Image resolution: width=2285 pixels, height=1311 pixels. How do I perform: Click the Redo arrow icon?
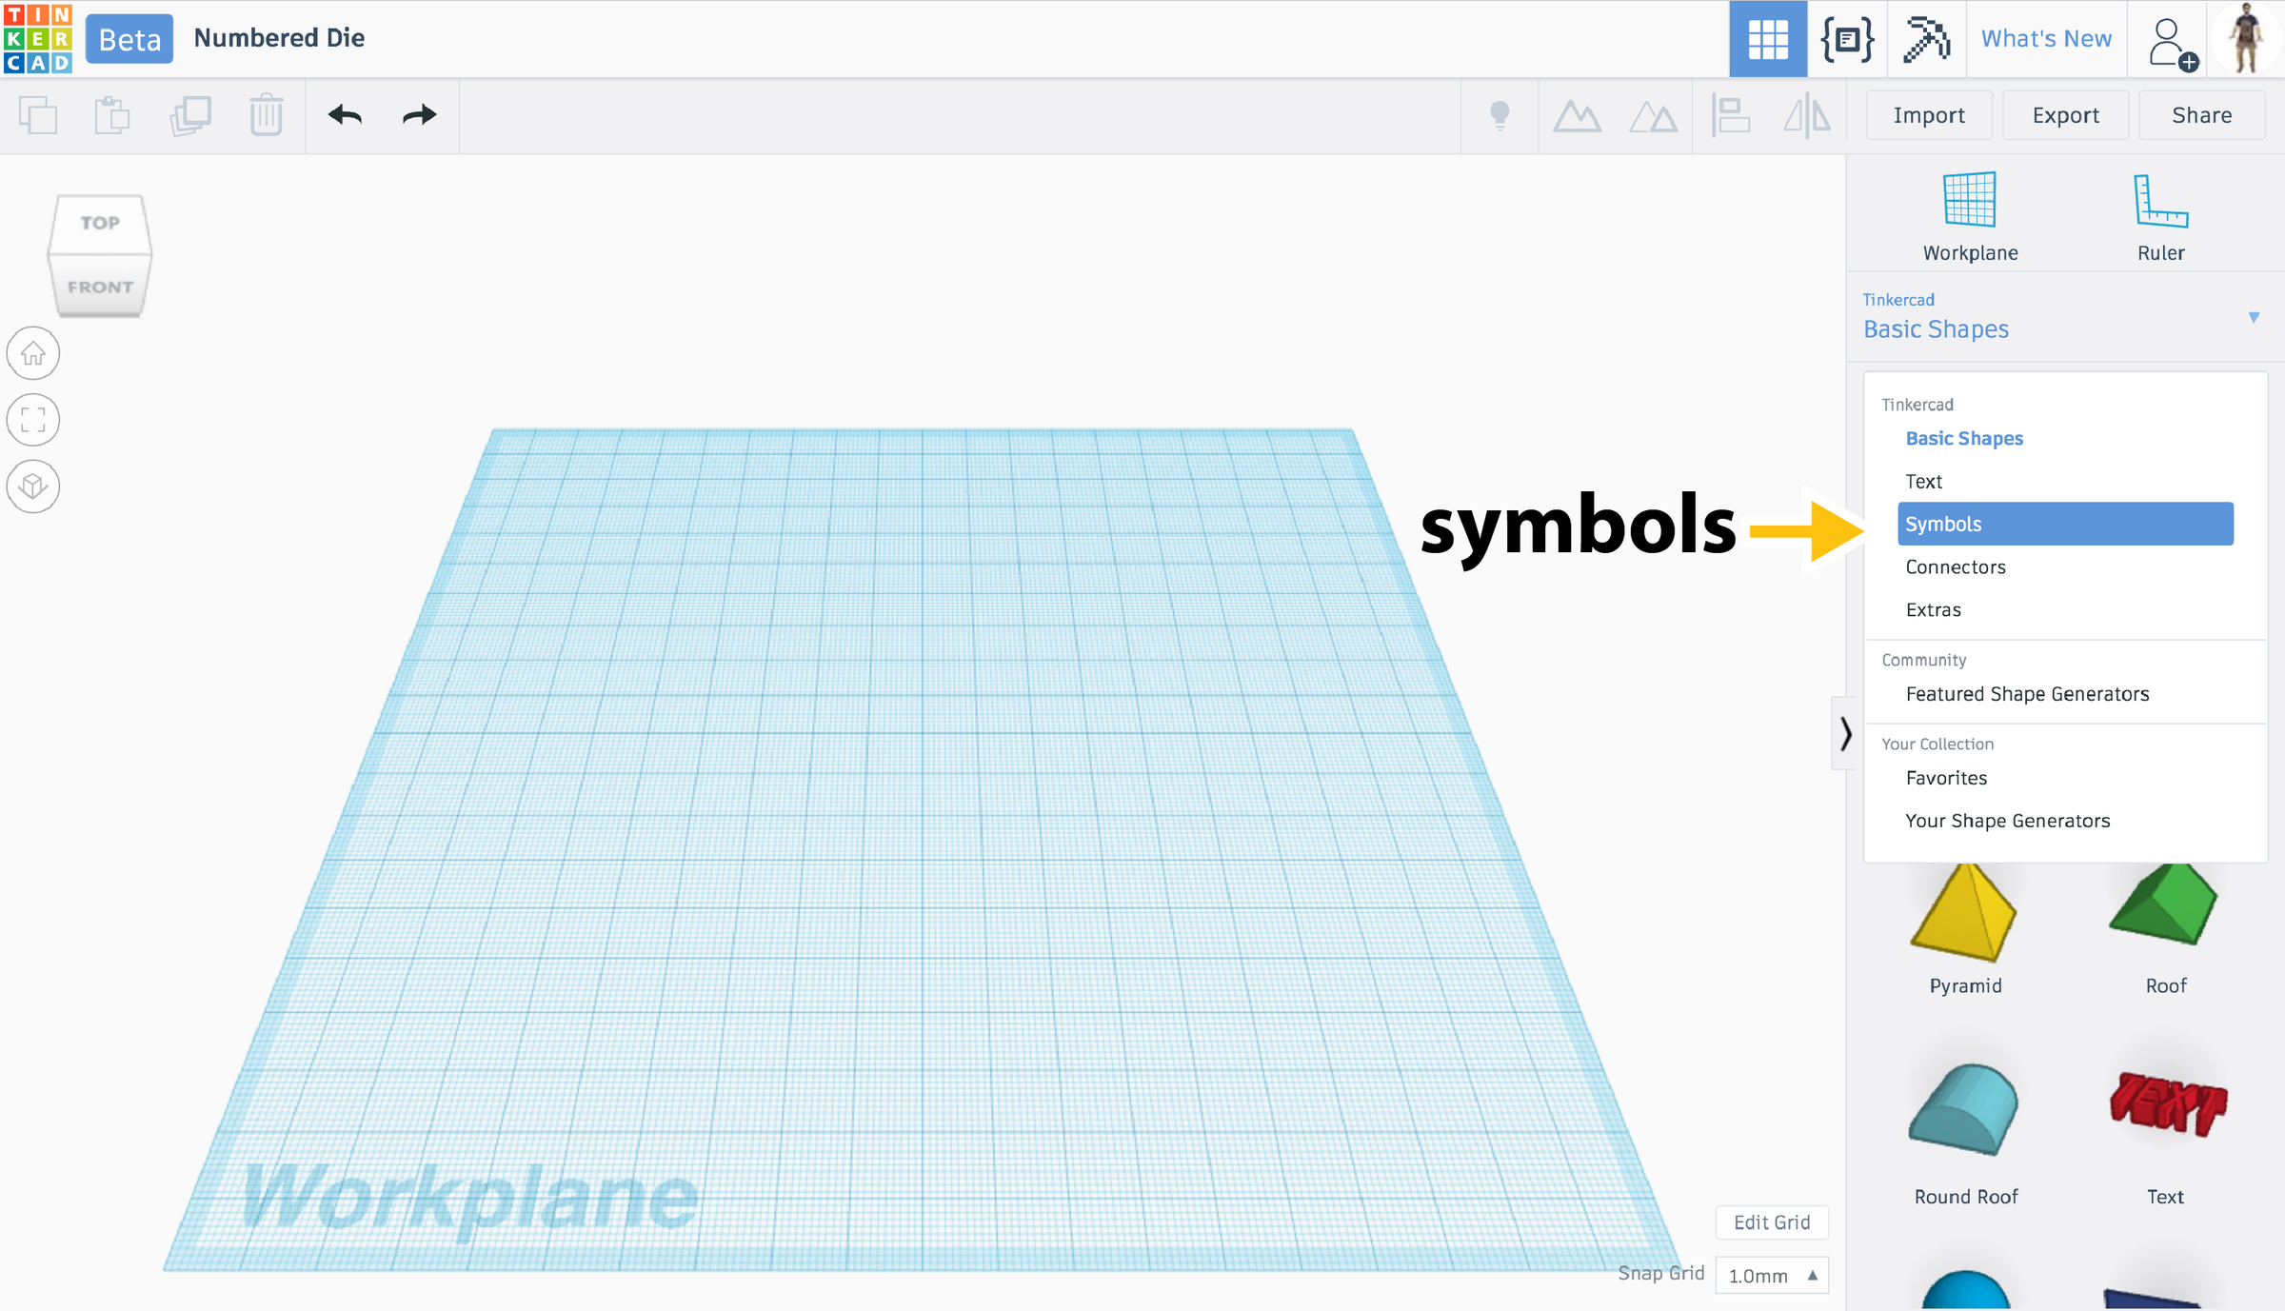pos(419,115)
